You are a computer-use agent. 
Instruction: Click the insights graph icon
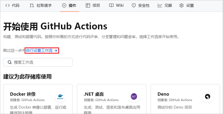click(160, 6)
